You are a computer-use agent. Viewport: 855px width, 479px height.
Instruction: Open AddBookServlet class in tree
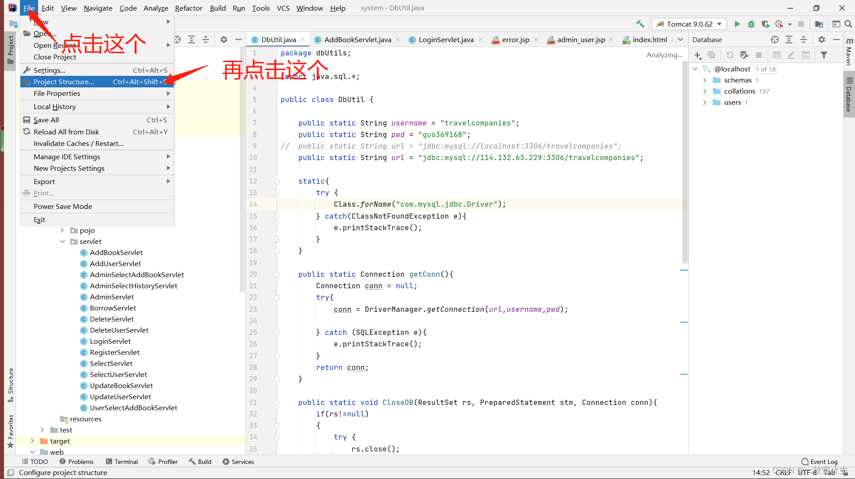point(116,252)
